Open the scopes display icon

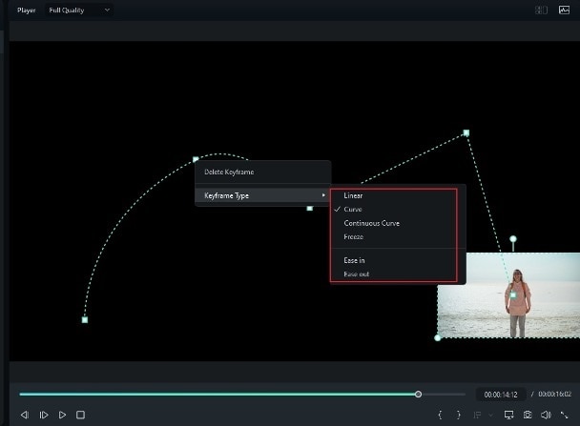point(564,10)
